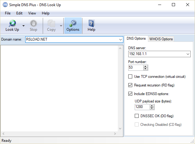Uncheck Request recursion (RD flag)
This screenshot has width=195, height=144.
click(x=130, y=85)
